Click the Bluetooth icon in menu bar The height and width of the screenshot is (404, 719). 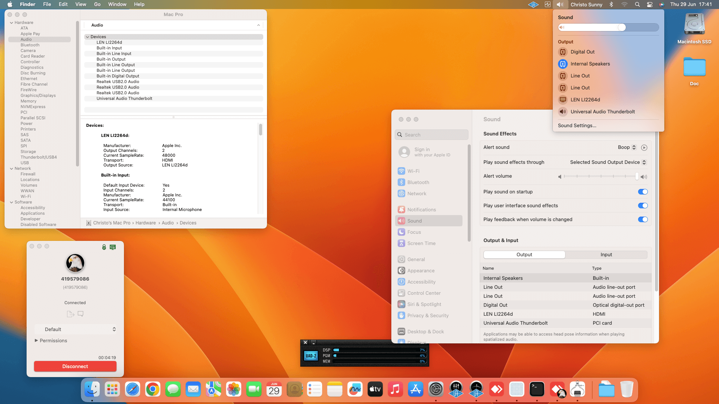(611, 4)
